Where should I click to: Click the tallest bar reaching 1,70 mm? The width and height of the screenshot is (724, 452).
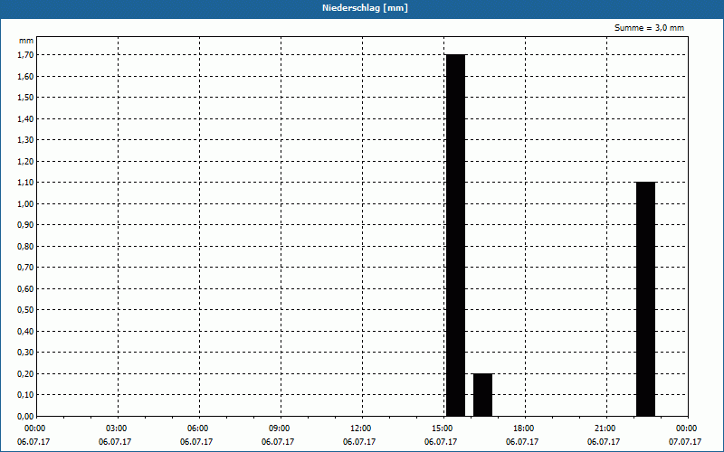click(x=456, y=235)
